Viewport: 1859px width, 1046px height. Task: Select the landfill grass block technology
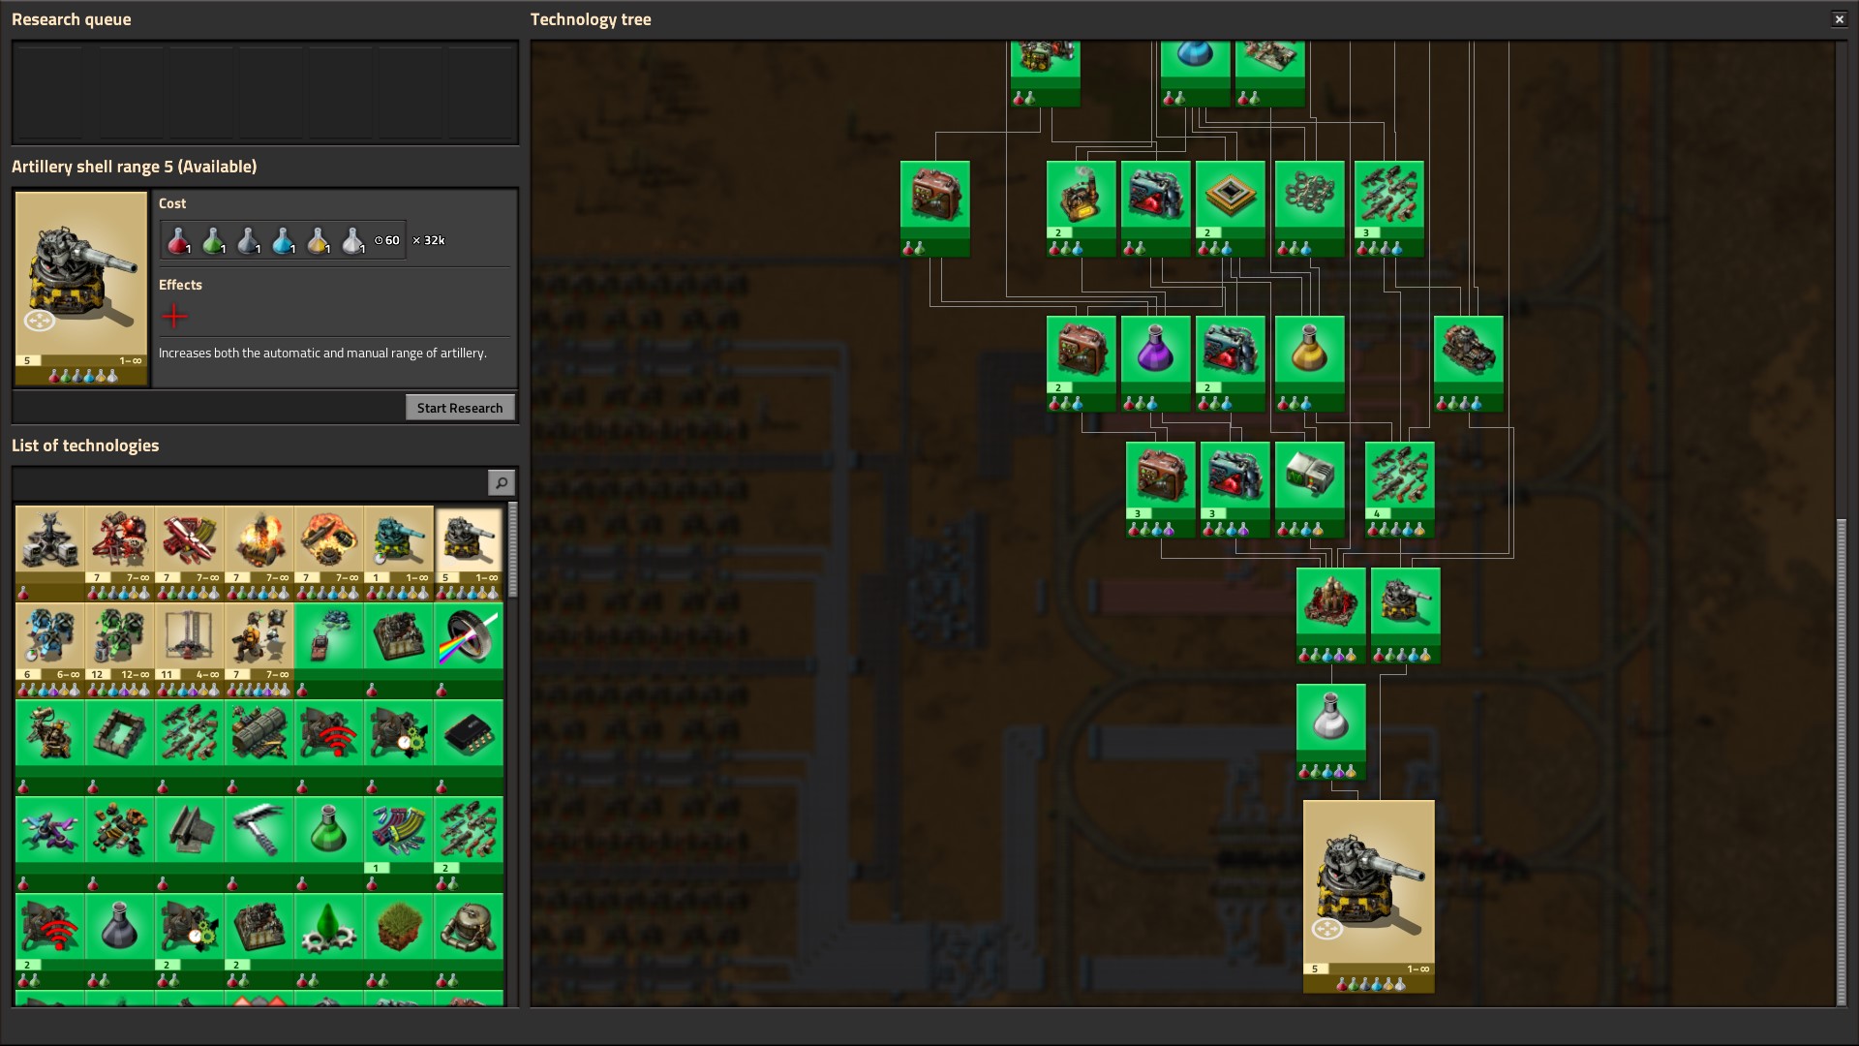(x=399, y=939)
